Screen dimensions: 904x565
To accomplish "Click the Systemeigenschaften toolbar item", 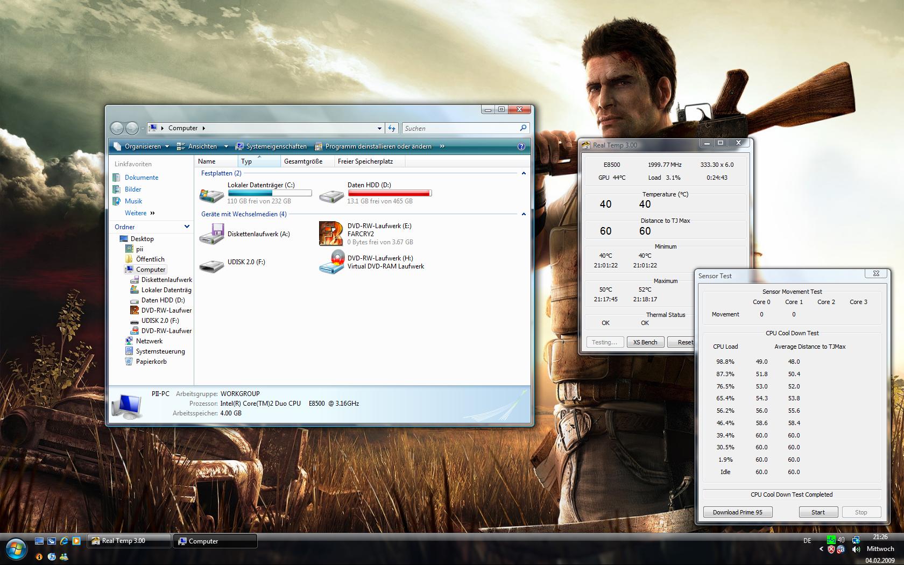I will (x=271, y=146).
